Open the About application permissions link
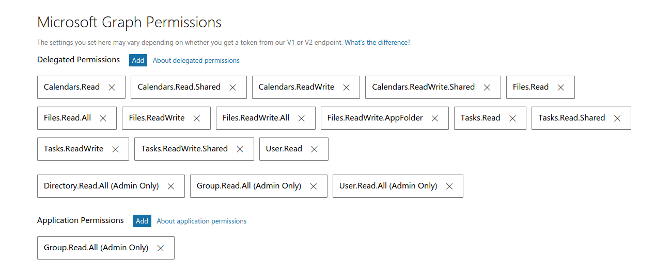 pyautogui.click(x=201, y=221)
